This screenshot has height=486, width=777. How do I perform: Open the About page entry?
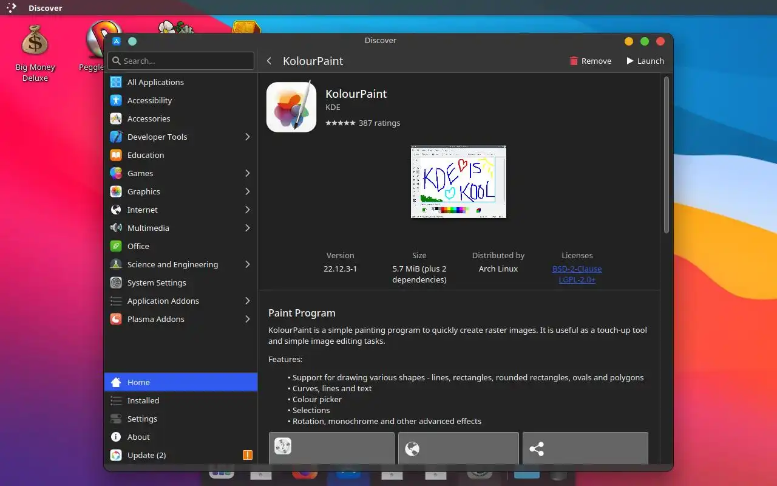pos(181,437)
